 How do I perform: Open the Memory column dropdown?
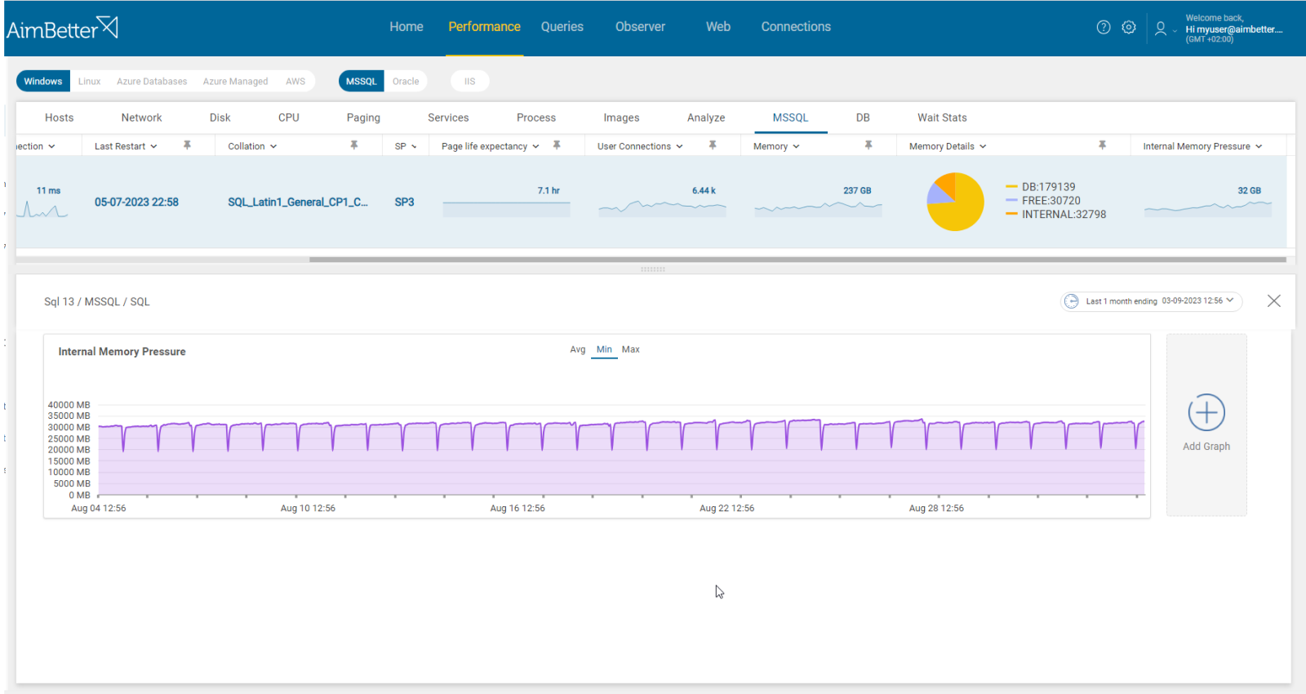796,146
